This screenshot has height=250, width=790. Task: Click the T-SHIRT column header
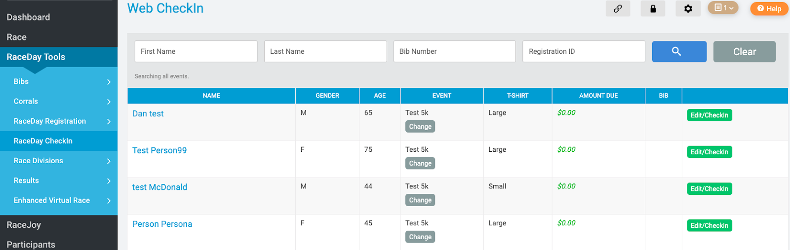coord(517,96)
